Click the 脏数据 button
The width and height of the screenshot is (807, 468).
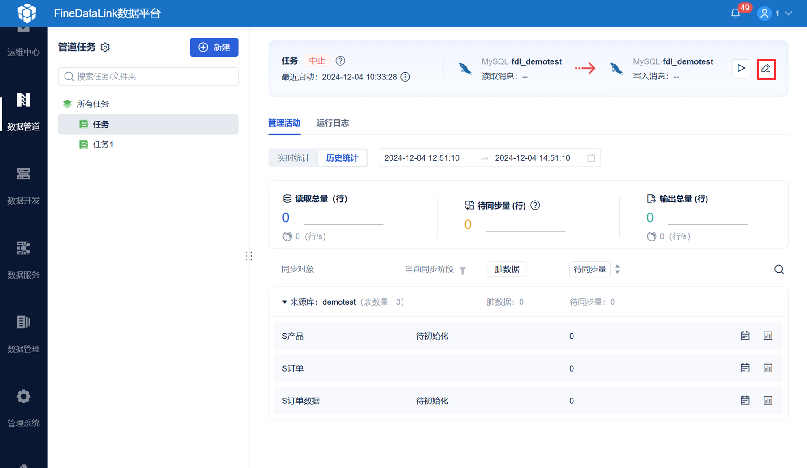coord(507,269)
